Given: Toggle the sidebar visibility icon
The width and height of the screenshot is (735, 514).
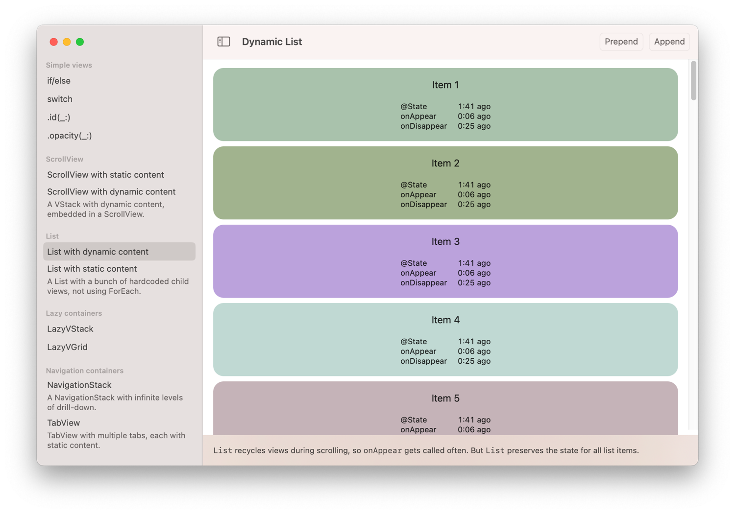Looking at the screenshot, I should 223,42.
